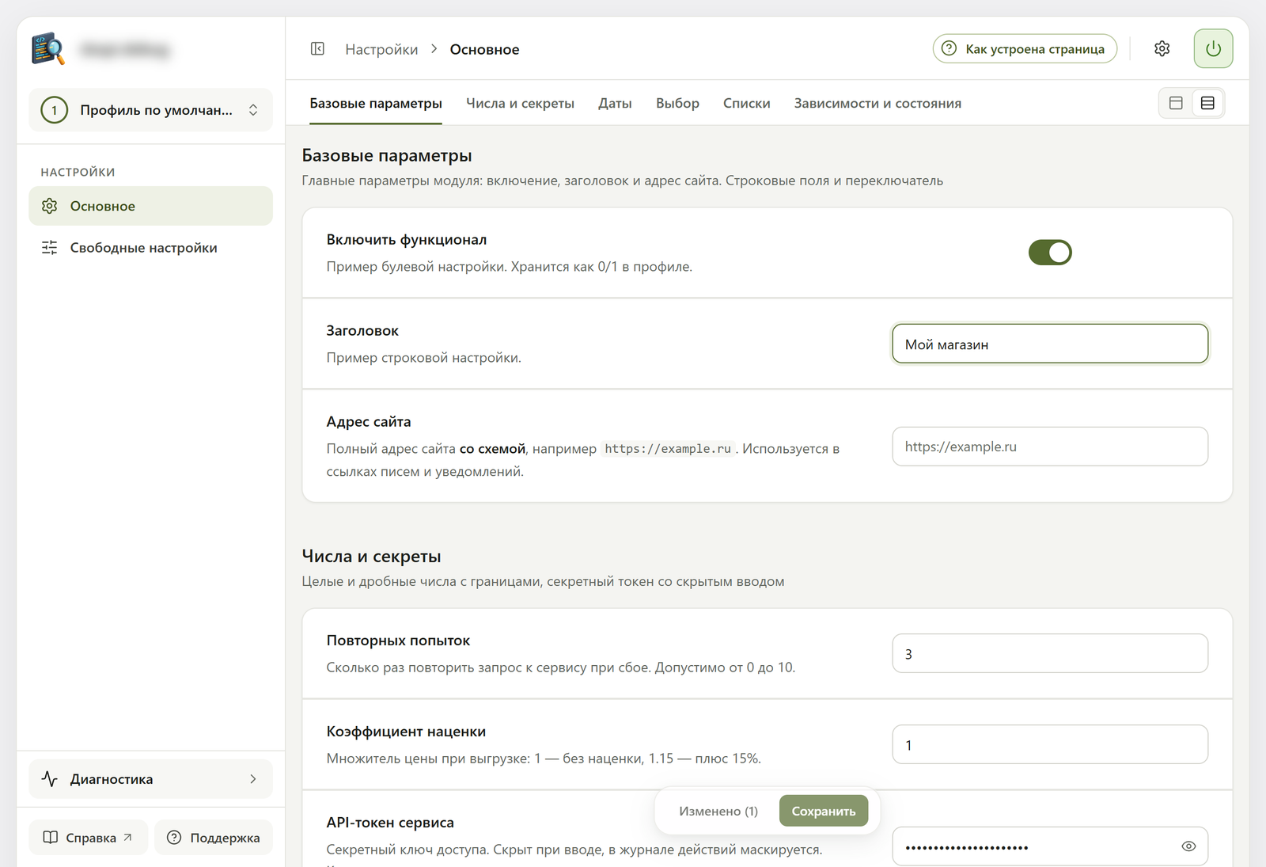Collapse sidebar with the panel icon

[x=317, y=49]
